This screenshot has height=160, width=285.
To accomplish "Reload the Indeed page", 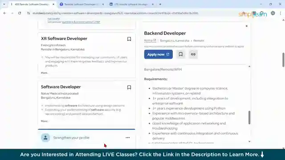I will tap(20, 13).
